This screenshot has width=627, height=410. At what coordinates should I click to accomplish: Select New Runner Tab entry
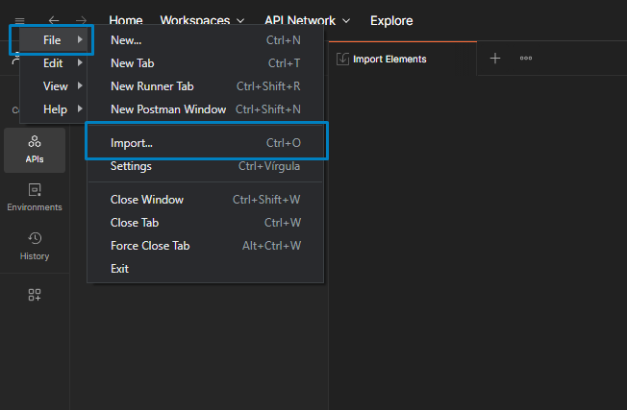tap(205, 86)
